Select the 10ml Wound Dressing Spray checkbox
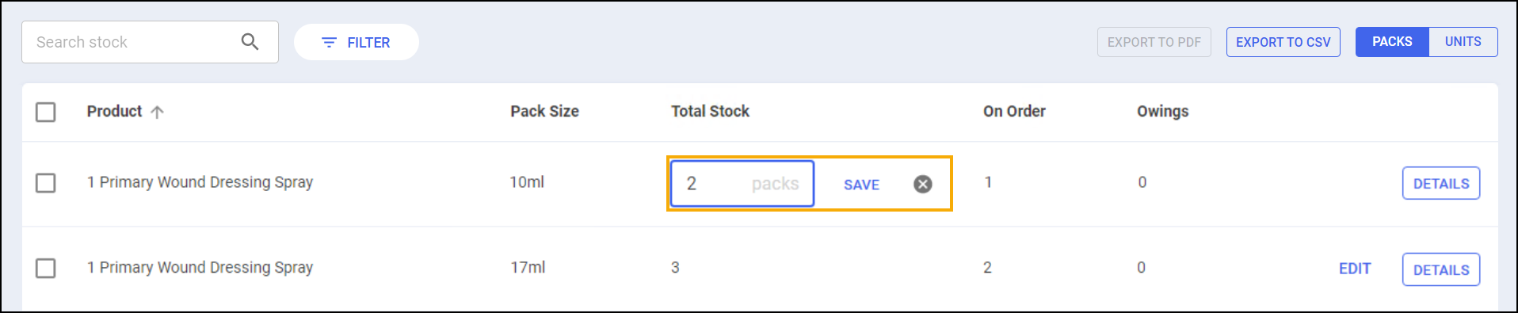1518x313 pixels. point(46,183)
